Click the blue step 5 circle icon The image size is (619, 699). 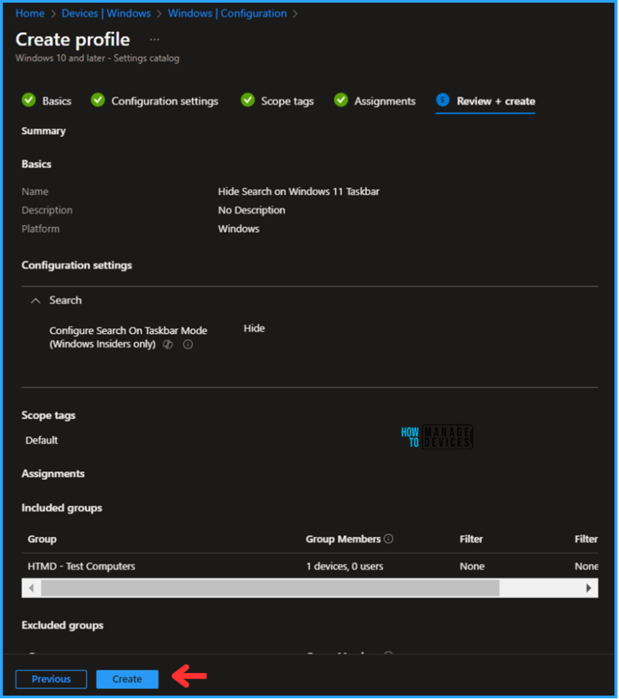(x=442, y=100)
